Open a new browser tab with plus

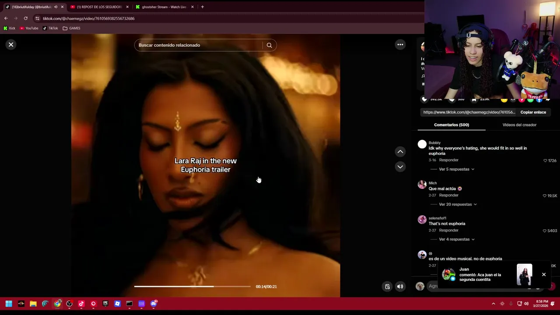(x=202, y=7)
